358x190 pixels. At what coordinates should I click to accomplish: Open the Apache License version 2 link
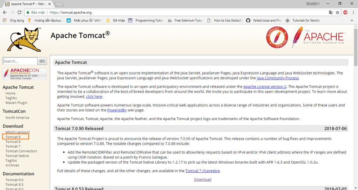(264, 87)
